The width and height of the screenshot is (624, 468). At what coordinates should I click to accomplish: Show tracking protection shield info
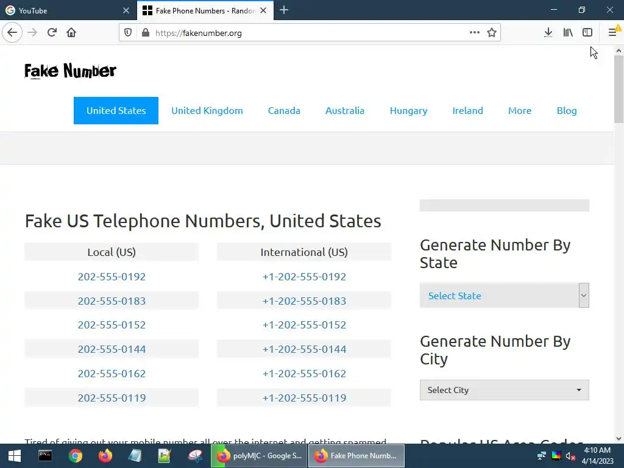point(128,33)
